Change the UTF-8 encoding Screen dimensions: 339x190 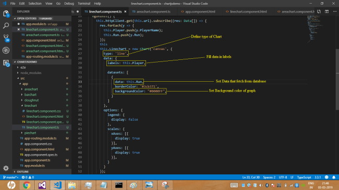tap(283, 178)
